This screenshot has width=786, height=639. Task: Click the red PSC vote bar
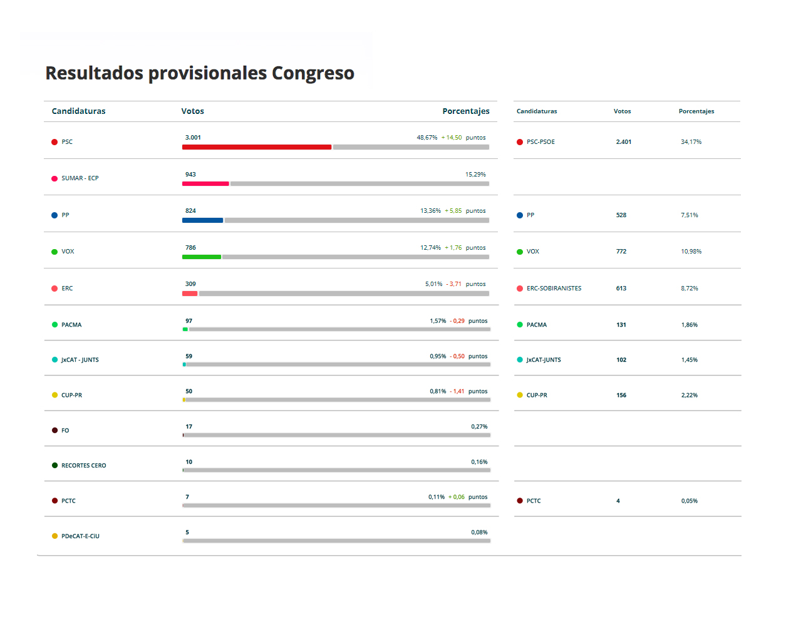[257, 147]
